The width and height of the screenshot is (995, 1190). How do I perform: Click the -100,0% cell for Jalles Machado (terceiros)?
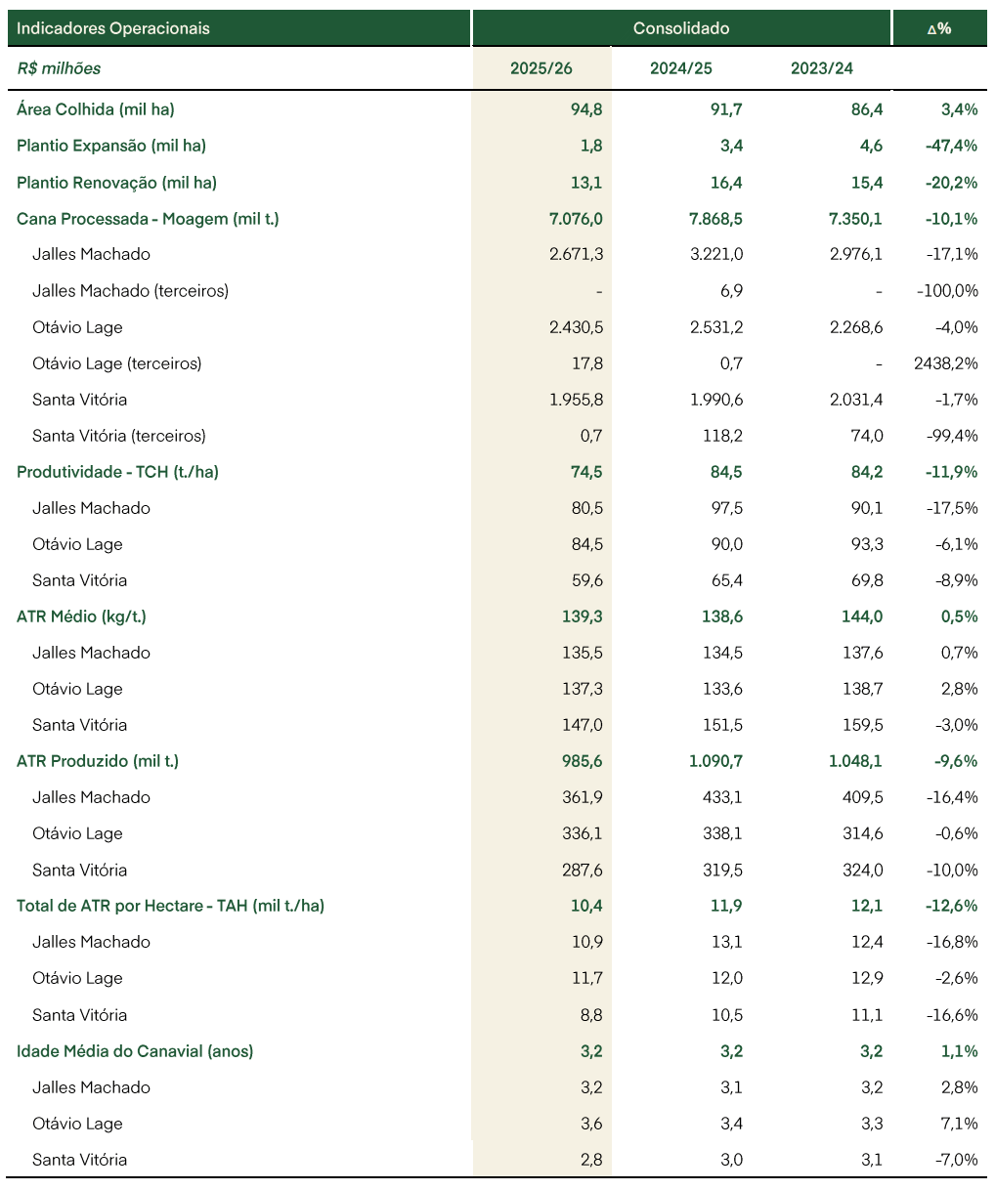947,291
